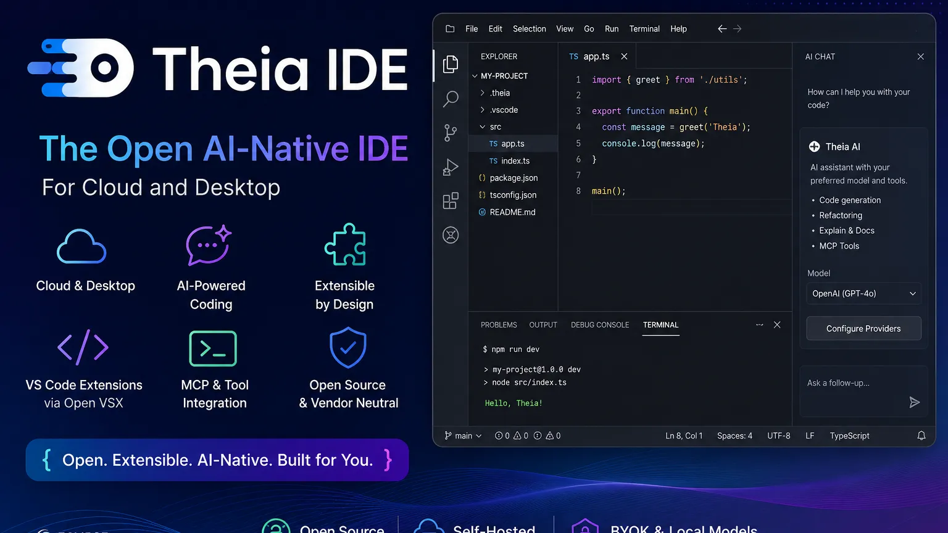The image size is (948, 533).
Task: Click the EXPLORER panel header
Action: click(499, 57)
